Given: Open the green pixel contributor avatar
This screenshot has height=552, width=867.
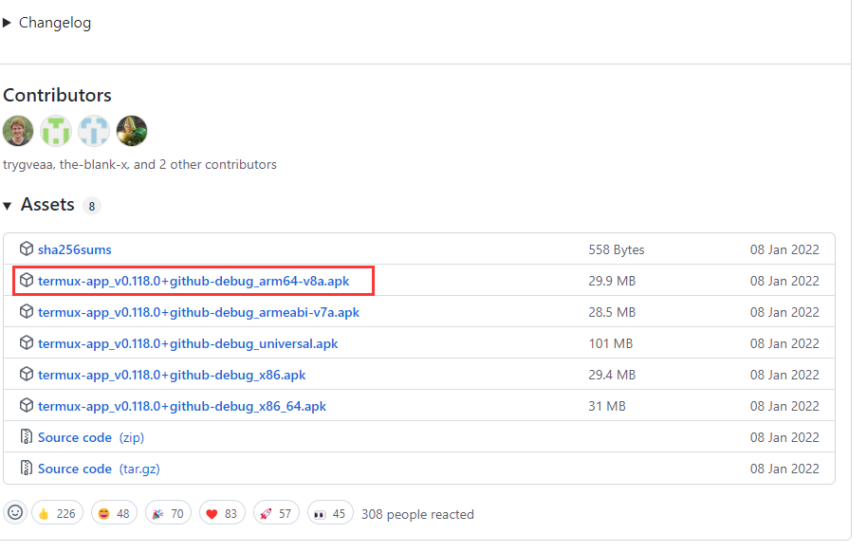Looking at the screenshot, I should [x=56, y=131].
